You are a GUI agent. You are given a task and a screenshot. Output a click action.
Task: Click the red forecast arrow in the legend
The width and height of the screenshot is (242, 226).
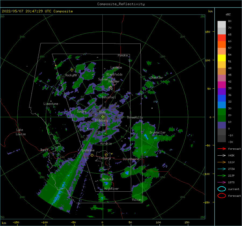tap(222, 149)
